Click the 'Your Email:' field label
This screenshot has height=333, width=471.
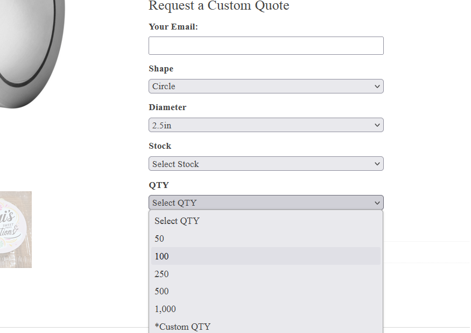click(173, 27)
